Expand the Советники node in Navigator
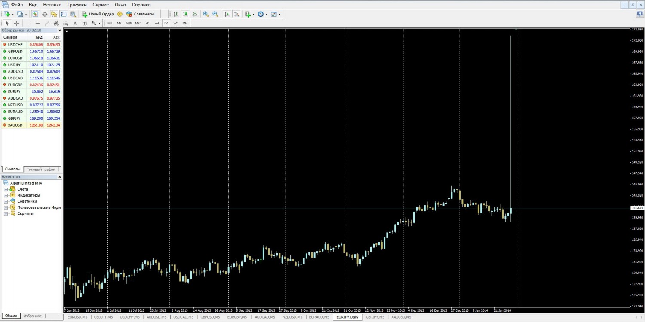 [x=6, y=201]
